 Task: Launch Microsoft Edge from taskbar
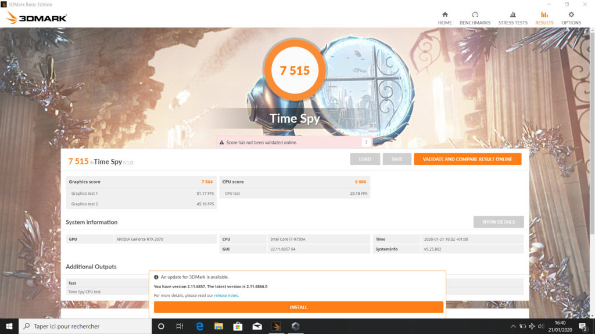point(199,326)
